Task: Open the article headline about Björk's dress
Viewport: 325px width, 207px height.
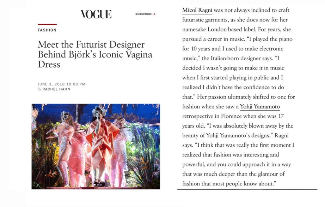Action: coord(95,54)
